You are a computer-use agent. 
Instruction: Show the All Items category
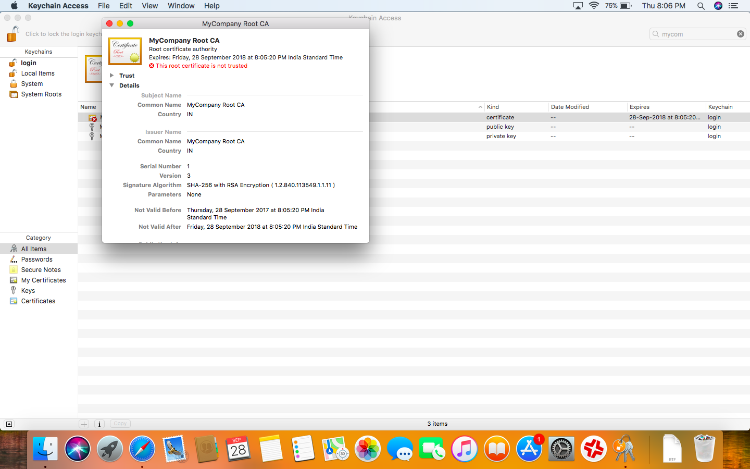[x=39, y=249]
